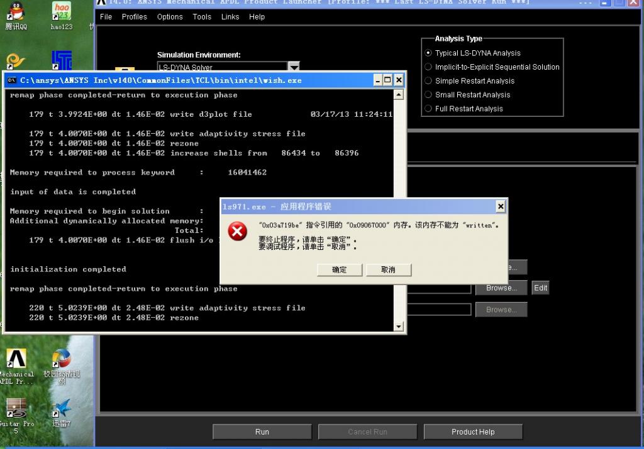Viewport: 644px width, 449px height.
Task: Click the console icon in wish.exe title bar
Action: [x=12, y=80]
